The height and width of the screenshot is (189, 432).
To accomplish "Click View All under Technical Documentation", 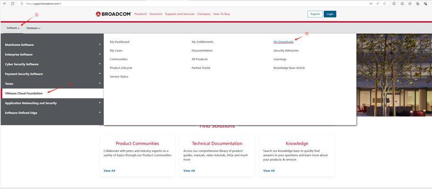I will (x=189, y=171).
